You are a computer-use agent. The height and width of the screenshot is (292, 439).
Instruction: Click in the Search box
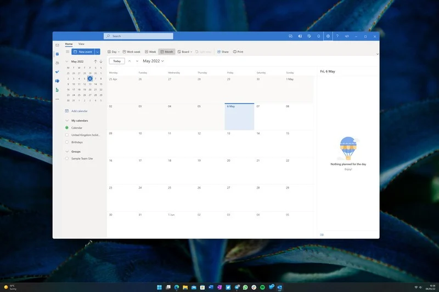(138, 36)
